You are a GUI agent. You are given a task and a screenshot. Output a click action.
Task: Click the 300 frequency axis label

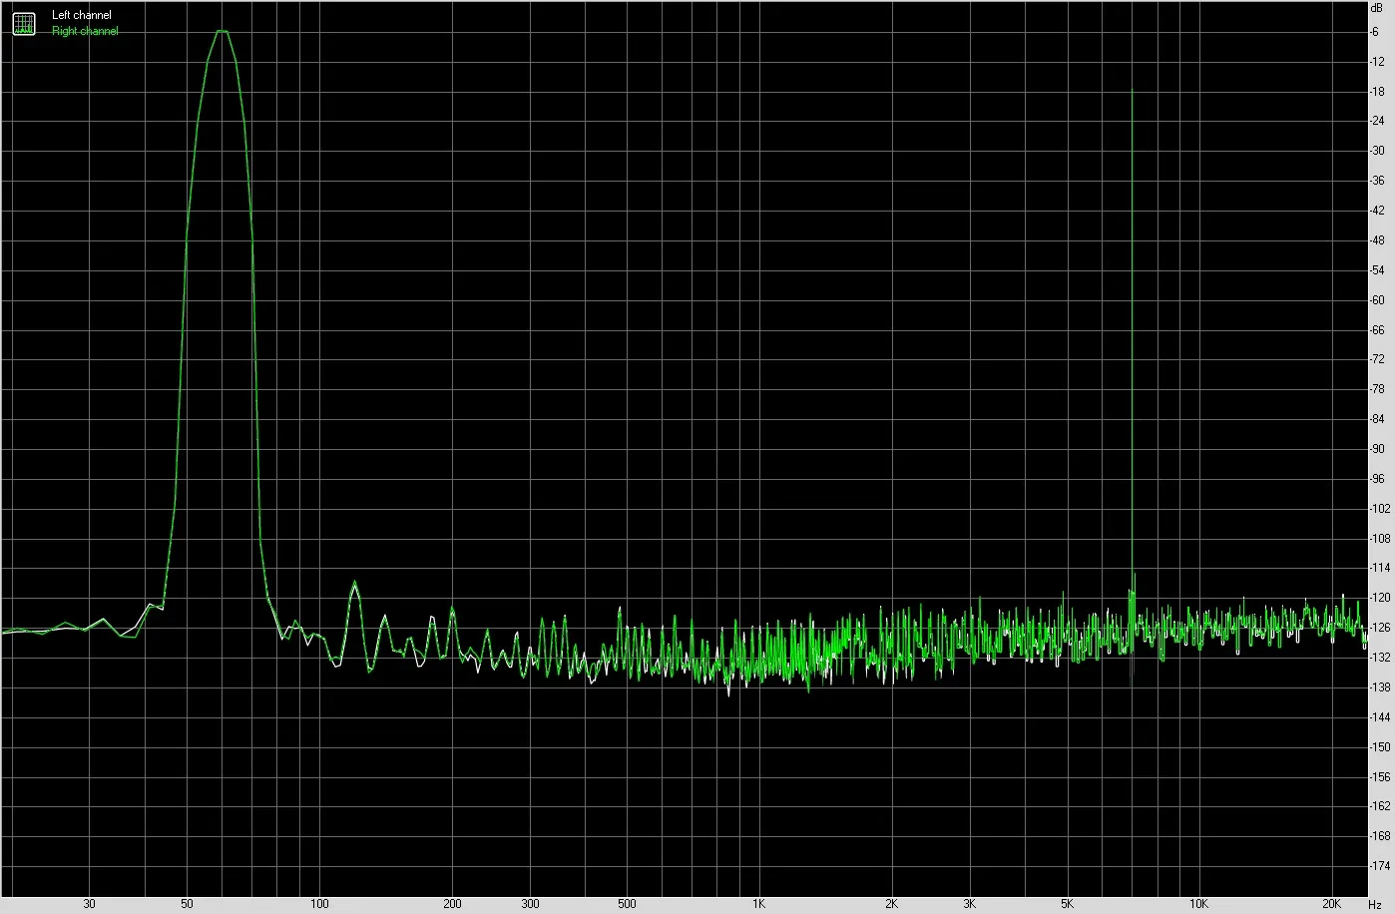[530, 904]
